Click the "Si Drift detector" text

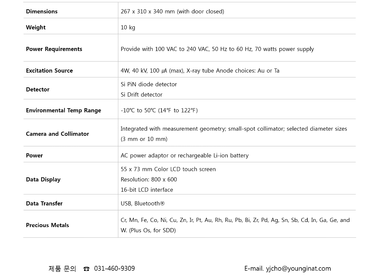point(141,95)
